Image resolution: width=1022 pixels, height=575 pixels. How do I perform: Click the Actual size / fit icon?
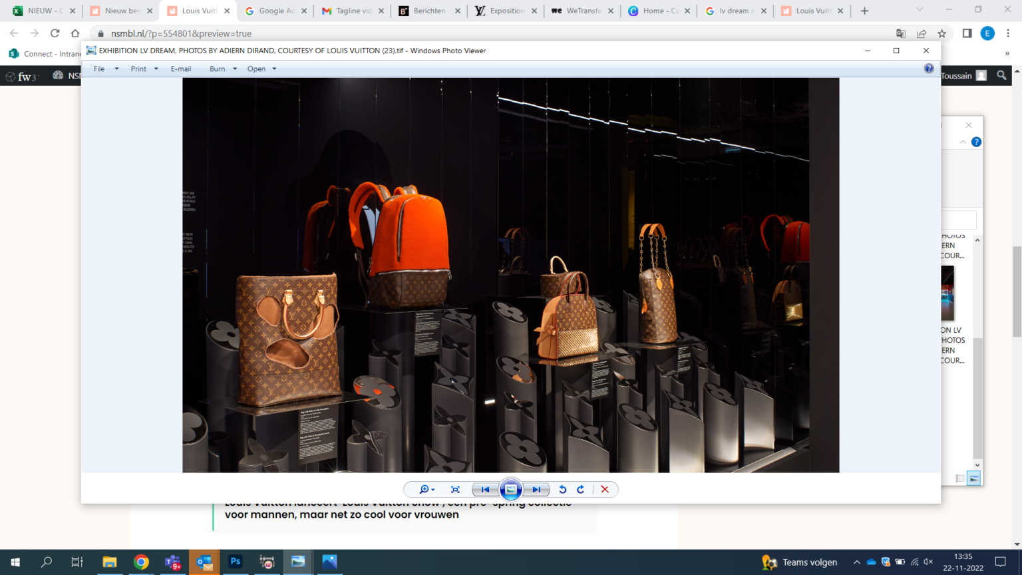[455, 490]
